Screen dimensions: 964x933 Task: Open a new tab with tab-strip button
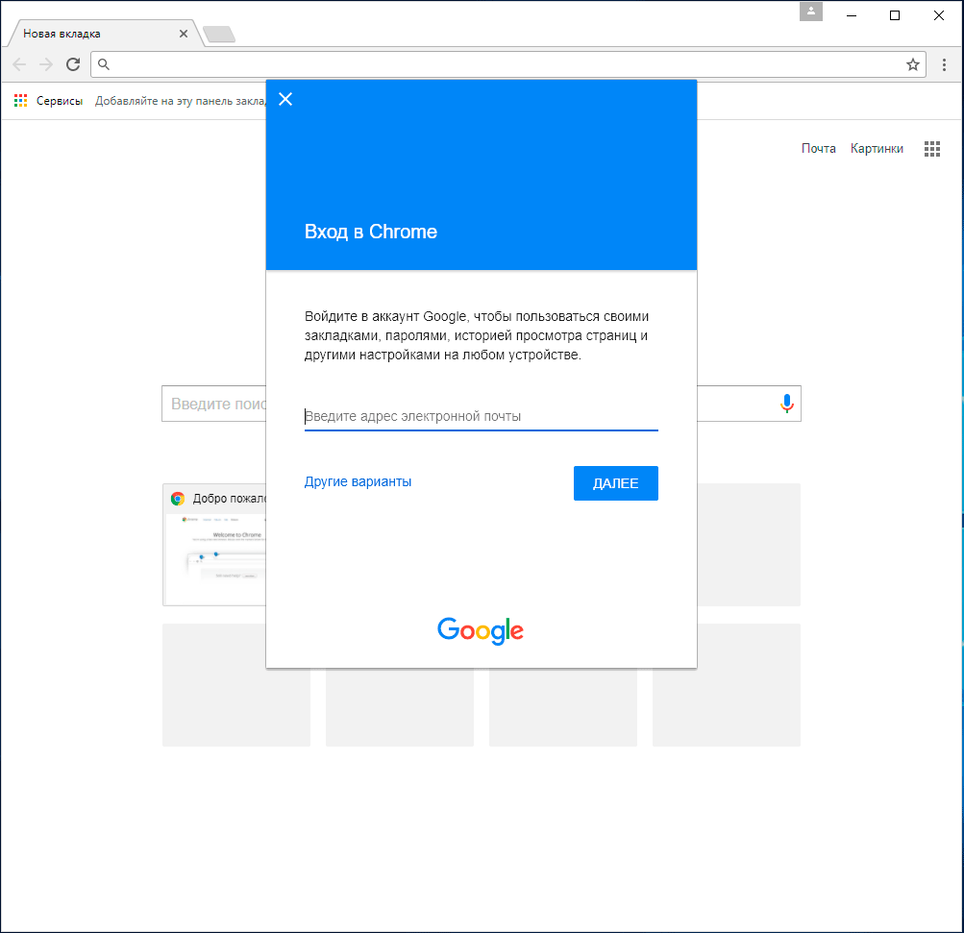pos(219,35)
